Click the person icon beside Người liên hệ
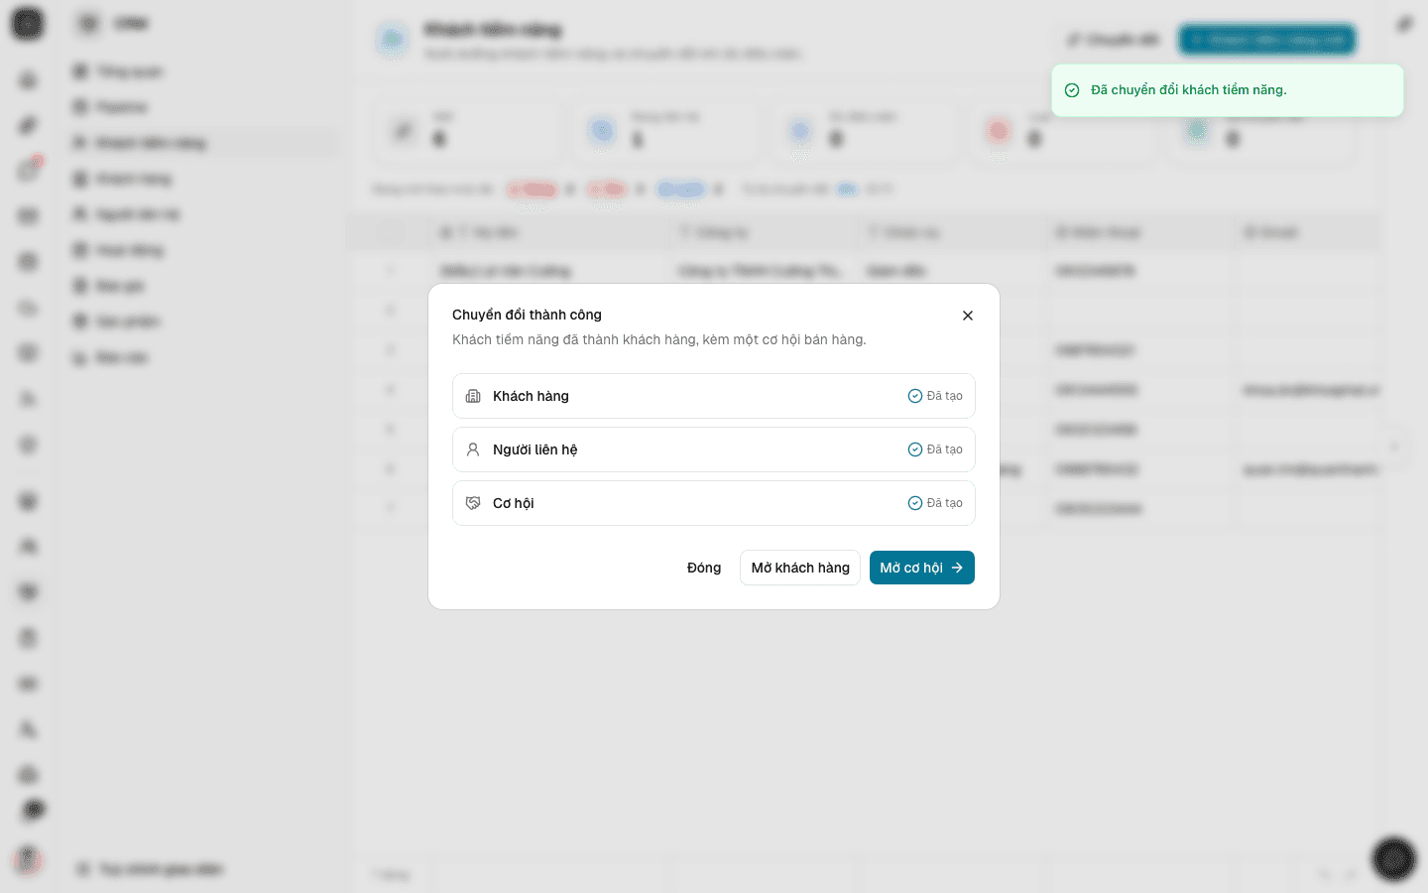This screenshot has width=1428, height=893. tap(473, 449)
